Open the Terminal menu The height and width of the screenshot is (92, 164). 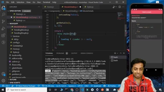(46, 2)
